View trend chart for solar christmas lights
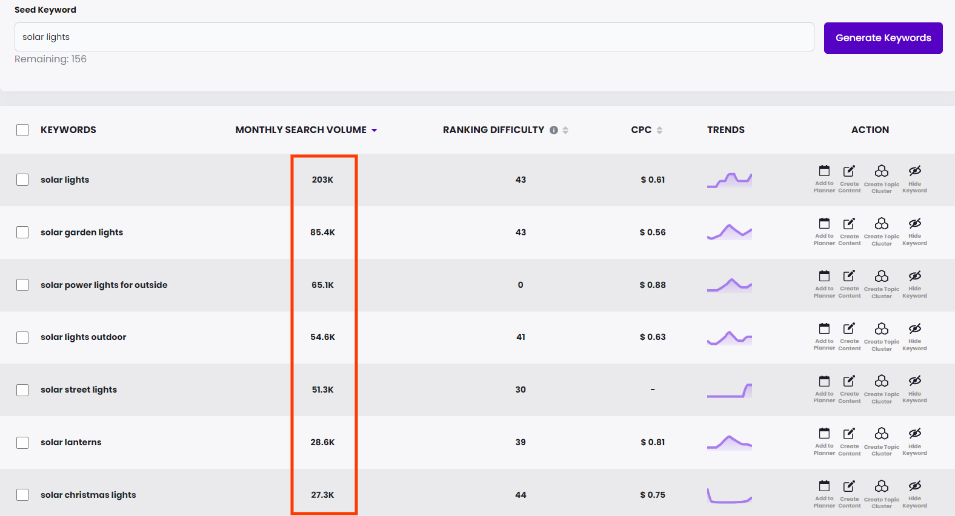Image resolution: width=955 pixels, height=516 pixels. tap(729, 495)
